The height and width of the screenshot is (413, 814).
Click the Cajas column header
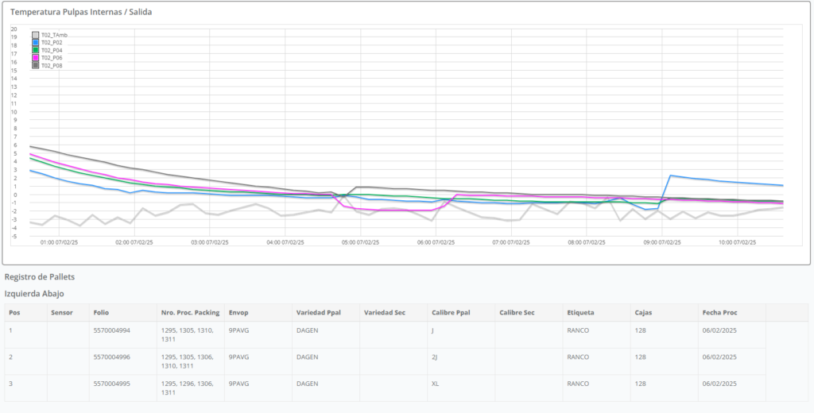(x=642, y=312)
